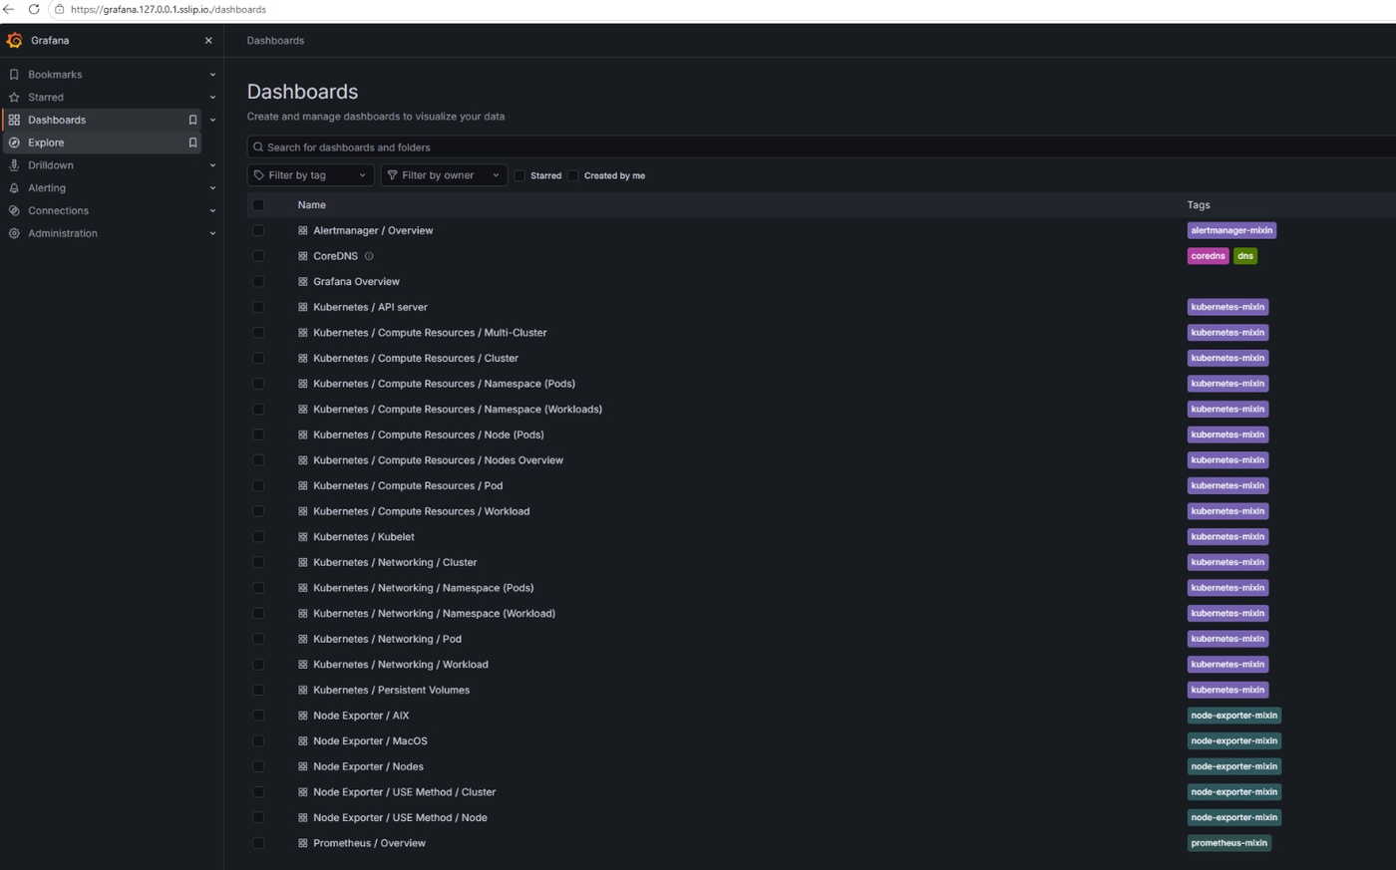Click the Dashboards grid icon in sidebar
Viewport: 1396px width, 870px height.
pos(14,120)
